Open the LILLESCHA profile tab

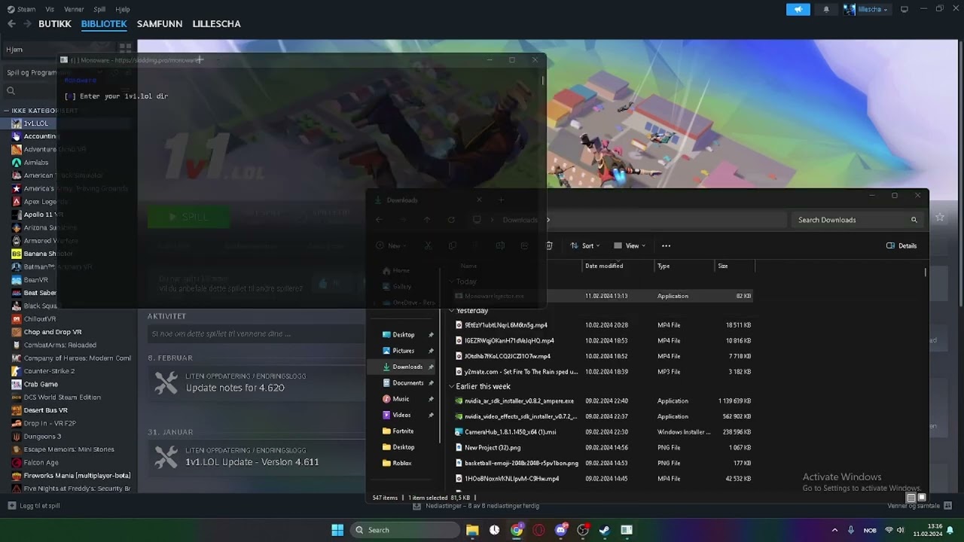pos(217,24)
